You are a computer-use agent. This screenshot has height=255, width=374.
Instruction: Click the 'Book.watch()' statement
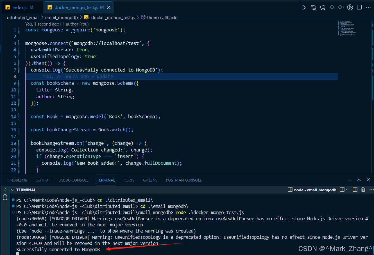point(115,130)
